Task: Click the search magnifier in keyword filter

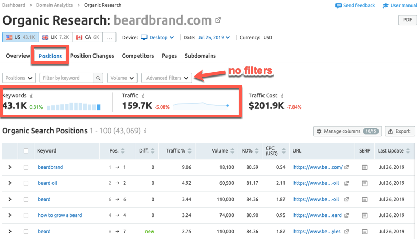Action: [98, 78]
